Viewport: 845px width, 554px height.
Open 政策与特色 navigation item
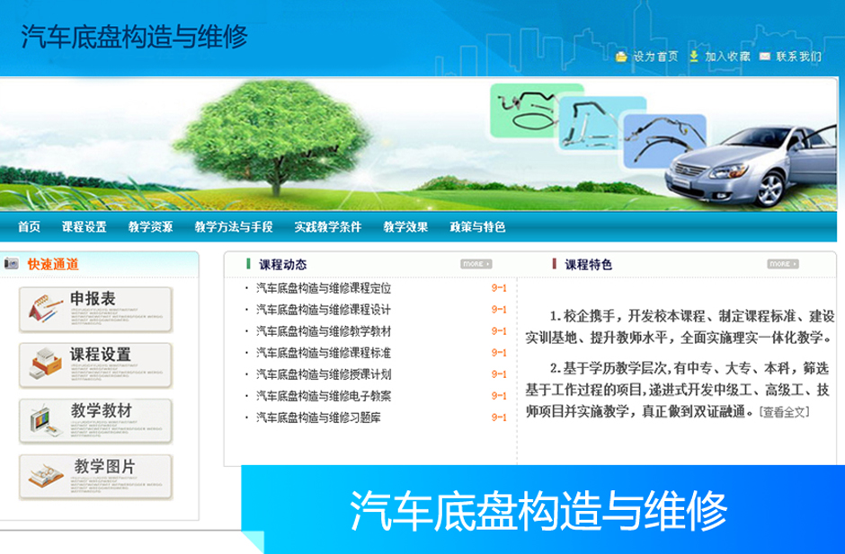click(x=477, y=227)
